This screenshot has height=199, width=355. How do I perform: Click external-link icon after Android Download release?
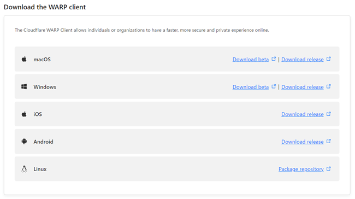coord(328,141)
